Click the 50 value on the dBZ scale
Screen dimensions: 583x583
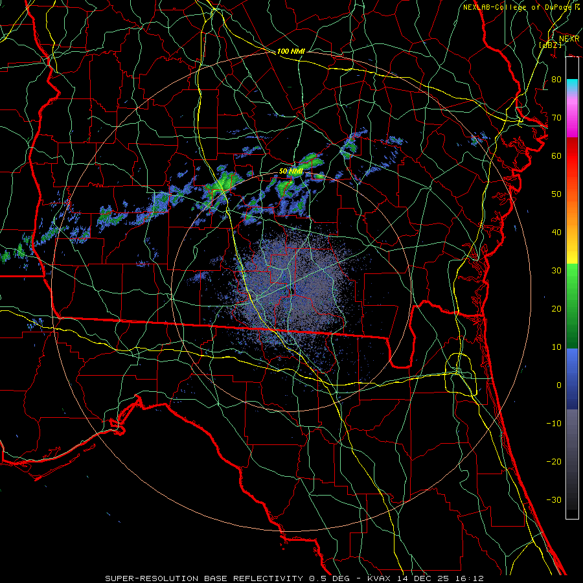pos(556,194)
